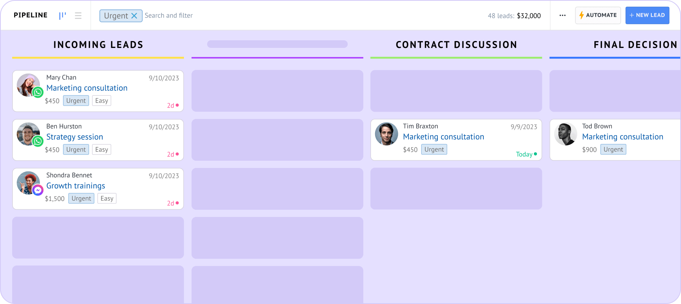Click the Urgent tag on Strategy session
681x304 pixels.
(76, 150)
